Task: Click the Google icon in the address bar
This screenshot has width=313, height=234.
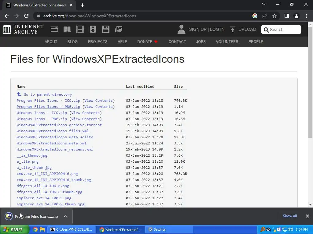Action: 255,16
